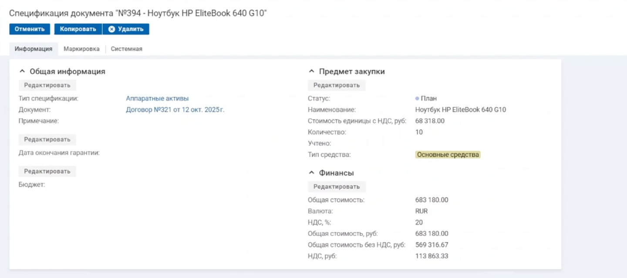Click the total cost value 683 180.00
The height and width of the screenshot is (278, 627).
point(431,200)
